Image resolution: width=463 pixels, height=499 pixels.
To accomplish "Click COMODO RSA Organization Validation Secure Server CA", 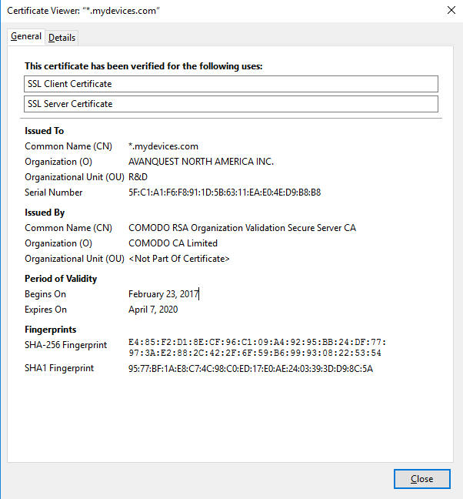I will (x=242, y=228).
